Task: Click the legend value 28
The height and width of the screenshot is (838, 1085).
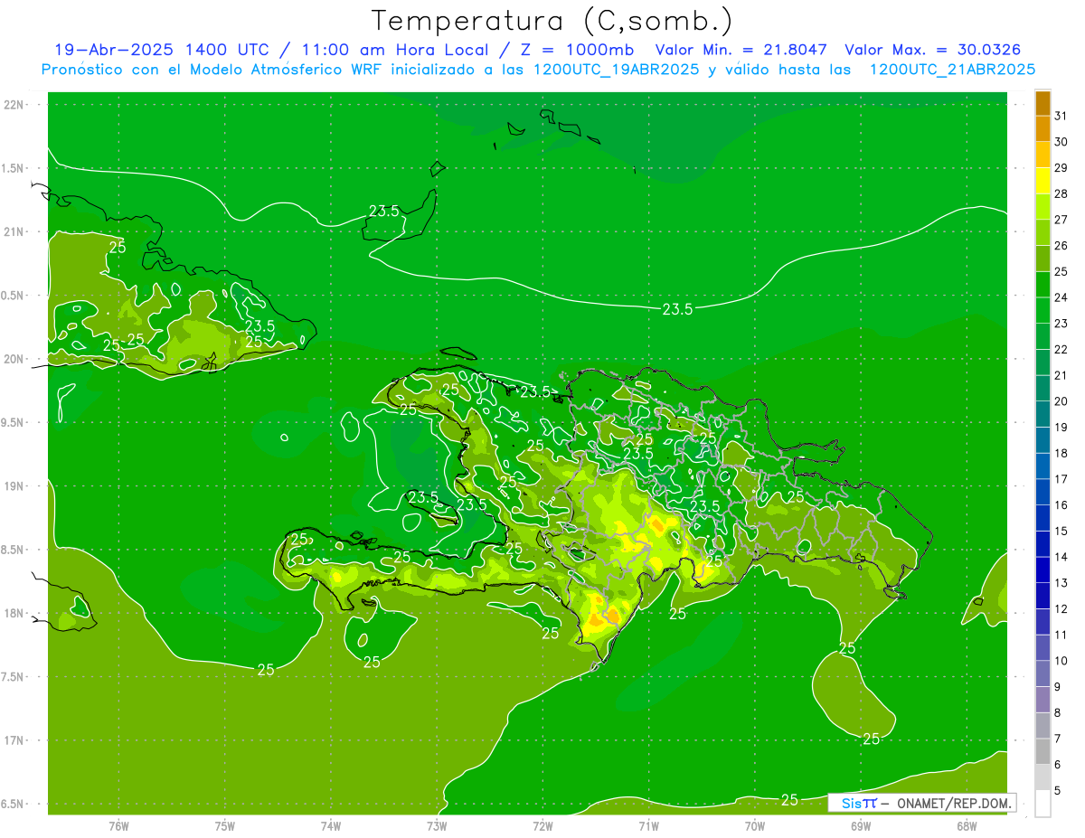Action: 1061,193
